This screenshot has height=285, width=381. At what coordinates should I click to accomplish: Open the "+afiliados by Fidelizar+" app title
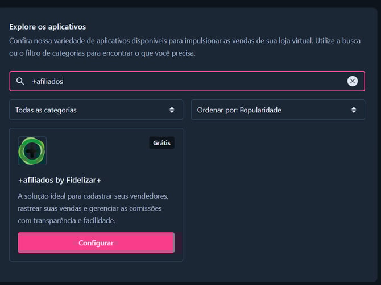pyautogui.click(x=59, y=180)
